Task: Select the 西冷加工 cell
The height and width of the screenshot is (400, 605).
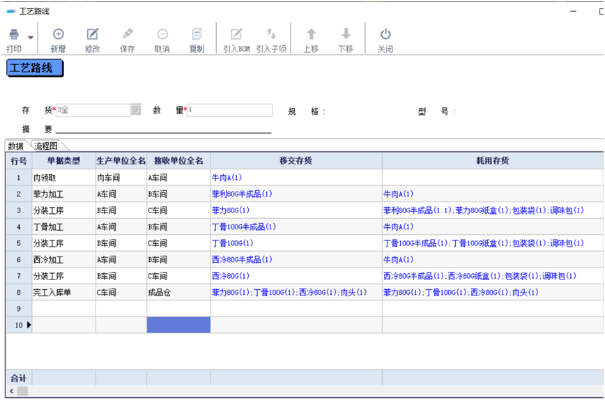Action: point(63,260)
